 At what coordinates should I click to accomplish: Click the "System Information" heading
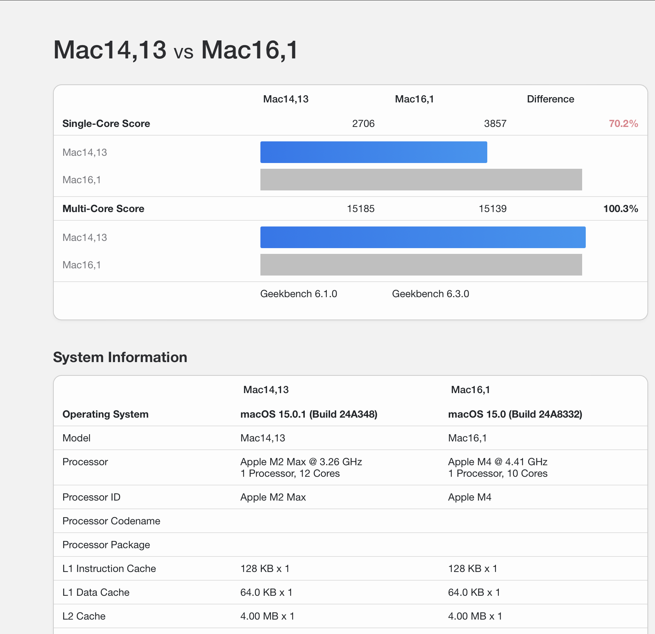pos(120,357)
